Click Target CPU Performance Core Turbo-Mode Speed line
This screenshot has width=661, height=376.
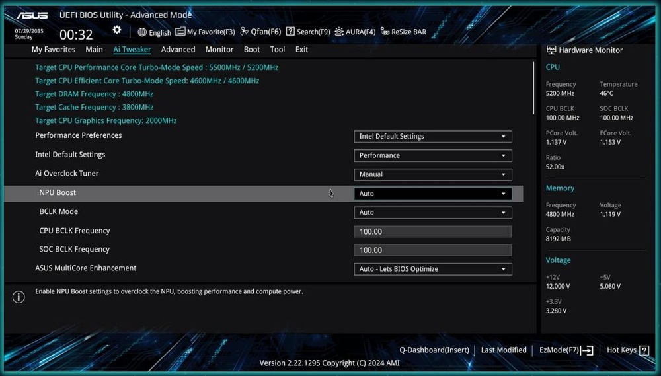[x=157, y=67]
